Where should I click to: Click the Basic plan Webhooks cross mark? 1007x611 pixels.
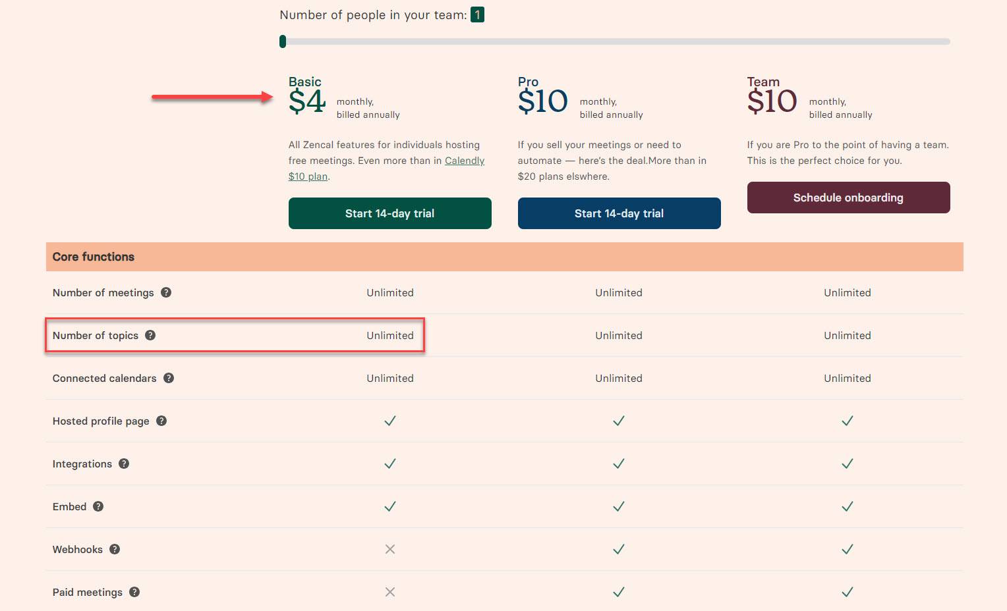[x=389, y=549]
